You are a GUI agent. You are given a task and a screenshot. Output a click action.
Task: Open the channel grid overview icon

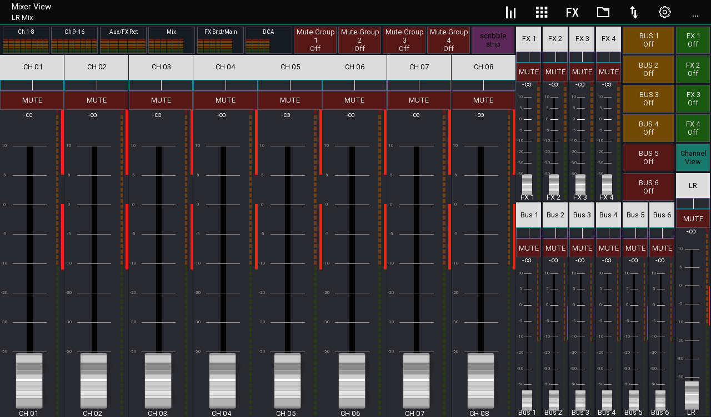click(x=542, y=12)
